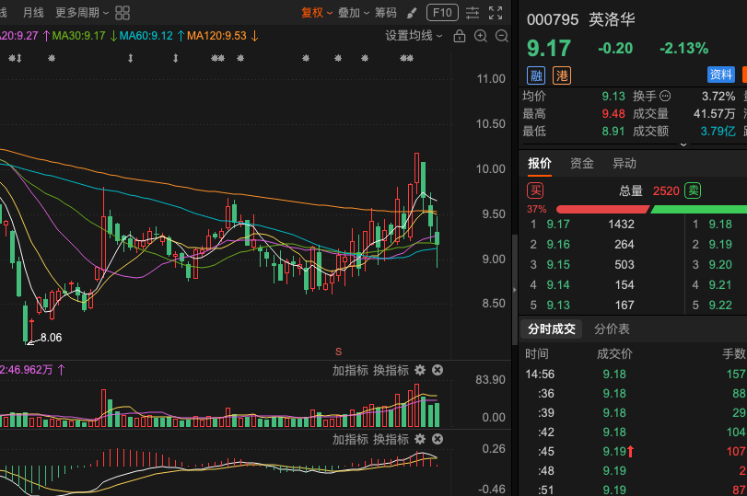Screen dimensions: 747x496
Task: Switch to the 报价 tab
Action: coord(540,164)
